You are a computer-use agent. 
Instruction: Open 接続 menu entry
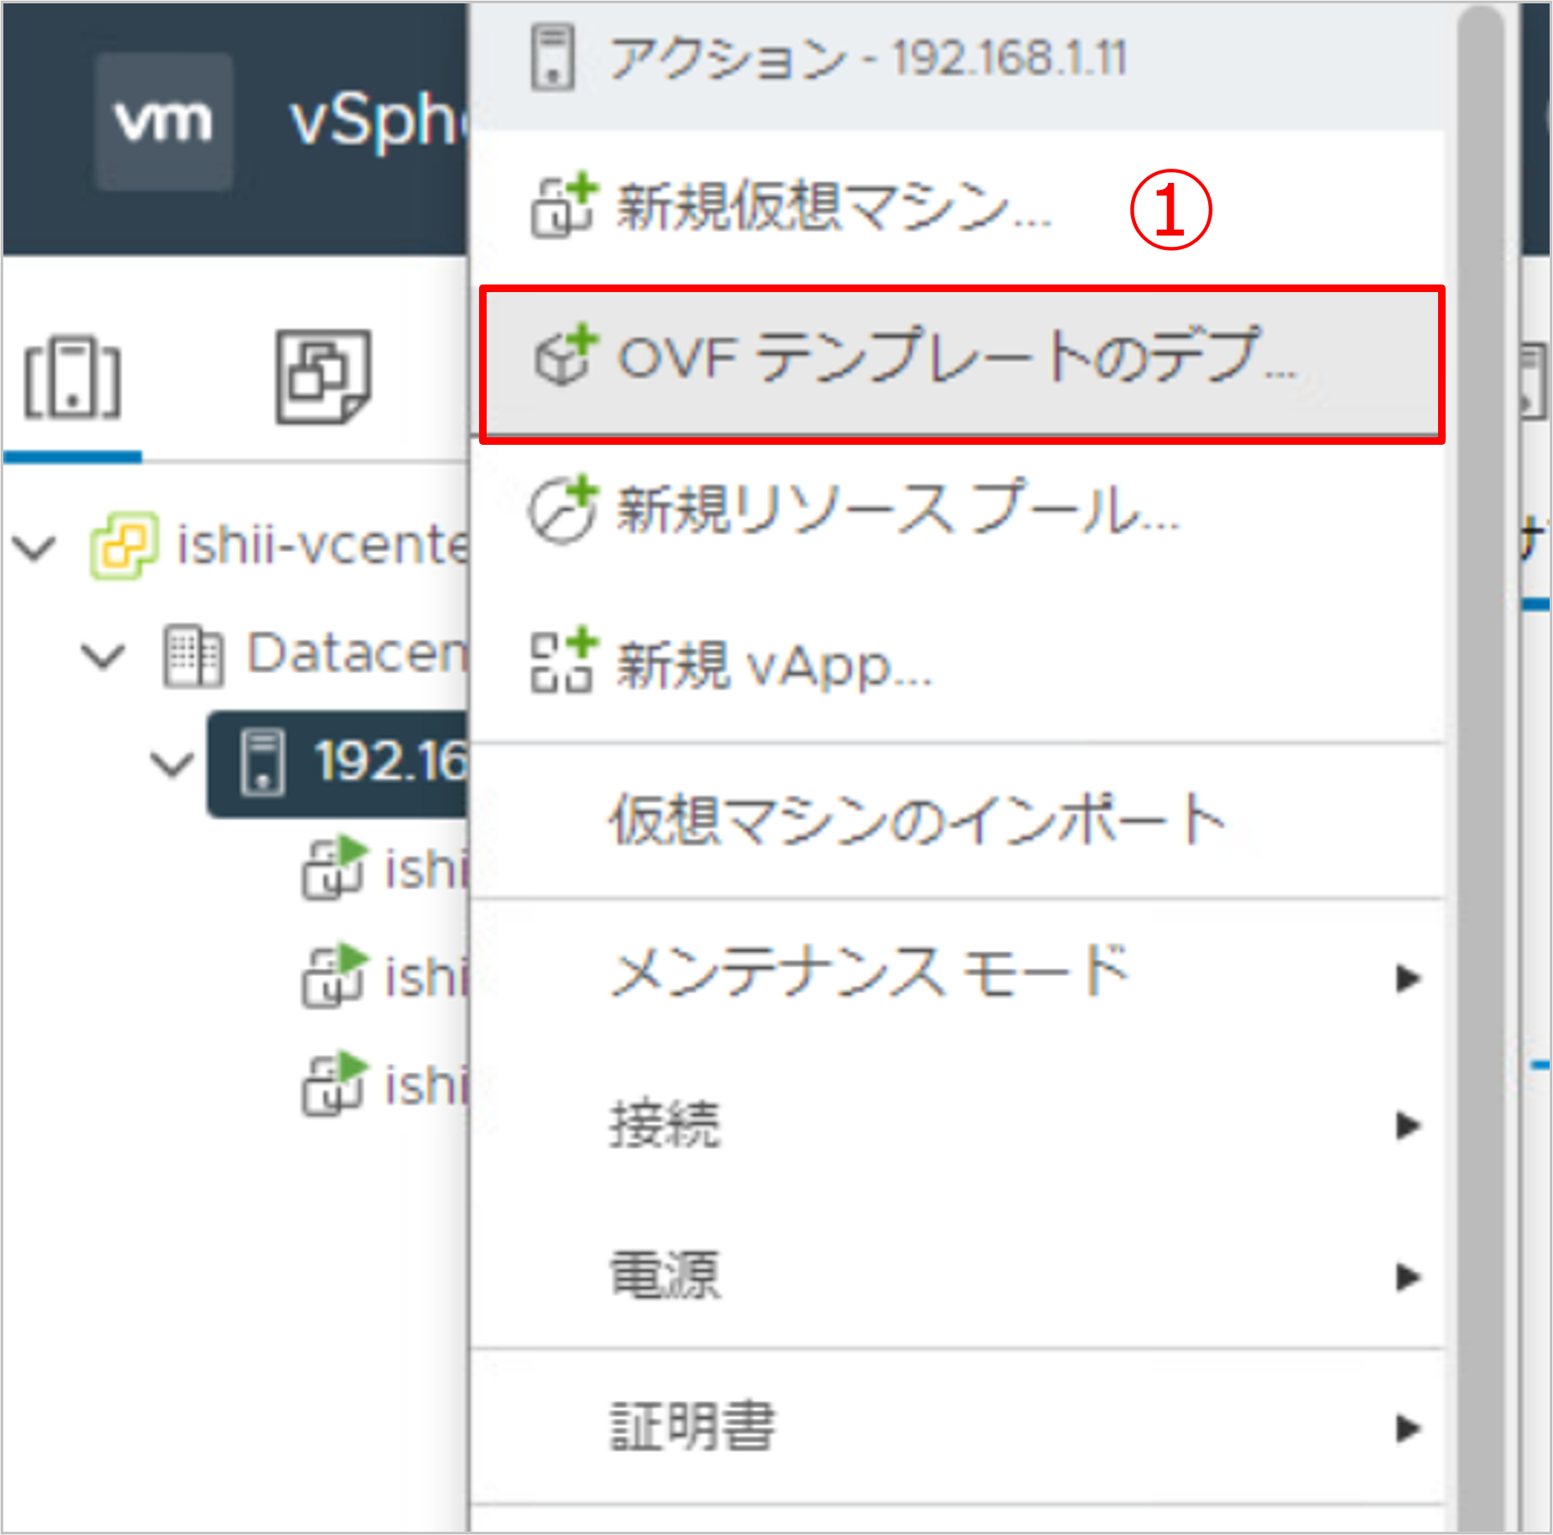click(x=958, y=1125)
